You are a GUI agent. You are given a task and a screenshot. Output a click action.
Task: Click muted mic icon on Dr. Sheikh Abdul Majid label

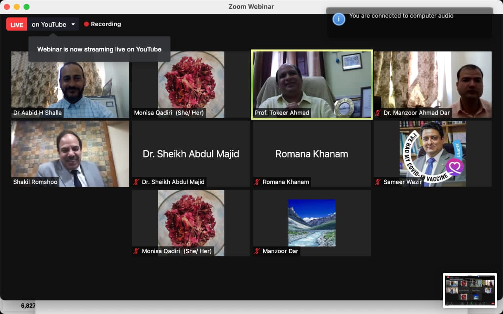[x=136, y=182]
